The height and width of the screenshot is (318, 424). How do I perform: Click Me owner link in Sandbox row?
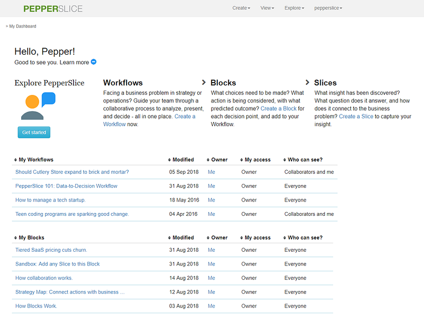coord(211,264)
